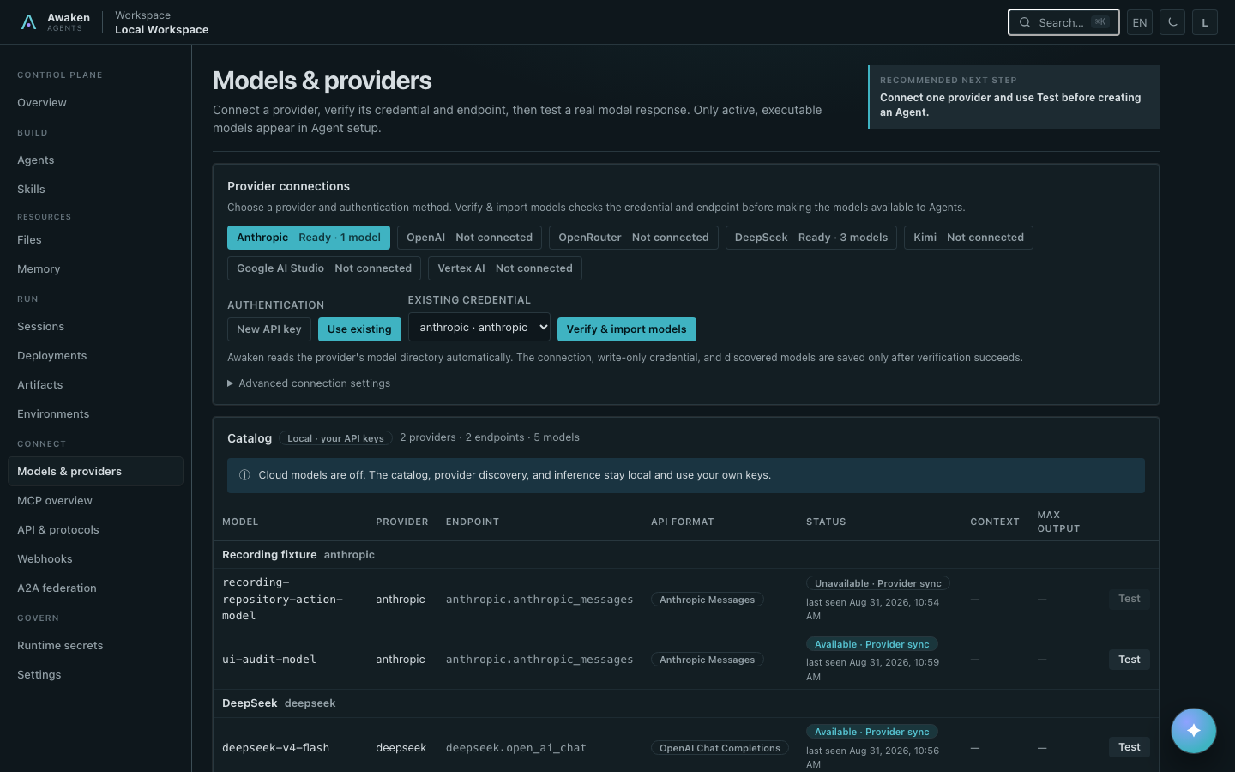Click the 'Local · your API keys' badge

click(335, 438)
